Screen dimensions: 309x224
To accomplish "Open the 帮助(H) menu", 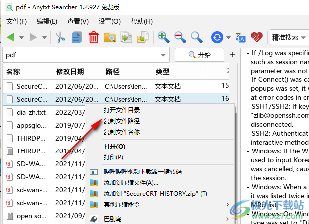I will pos(142,21).
